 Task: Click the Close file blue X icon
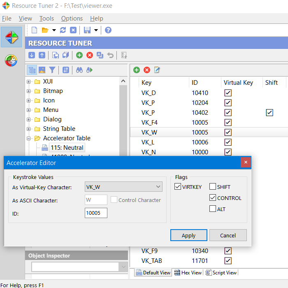73,30
